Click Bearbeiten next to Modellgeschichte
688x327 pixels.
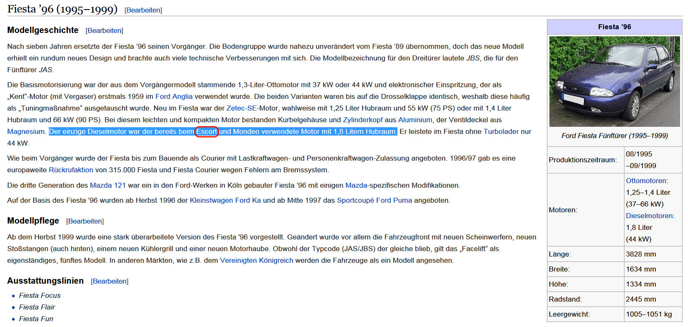(104, 31)
